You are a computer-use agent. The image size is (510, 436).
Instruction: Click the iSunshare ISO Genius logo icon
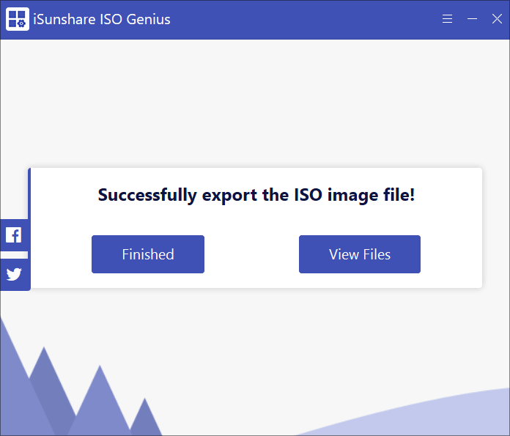(x=18, y=19)
